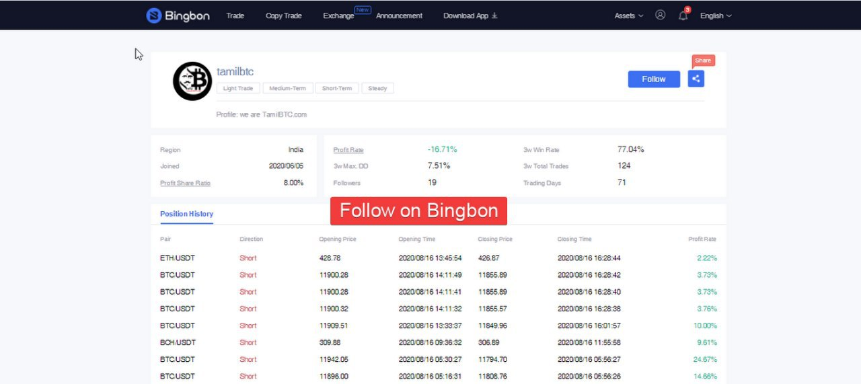The height and width of the screenshot is (384, 861).
Task: Open the Bingbon logo home link
Action: (178, 15)
